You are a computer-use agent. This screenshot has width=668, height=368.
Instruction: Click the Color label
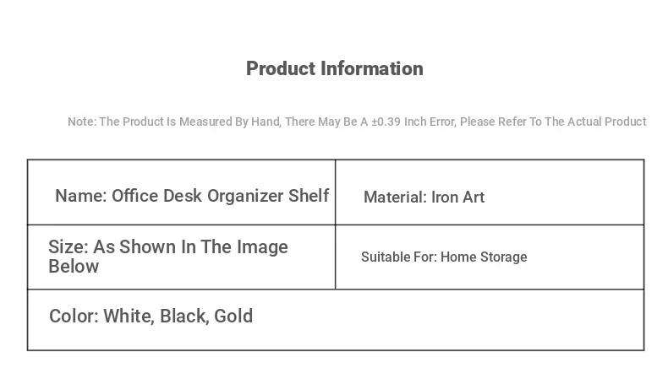click(x=74, y=317)
